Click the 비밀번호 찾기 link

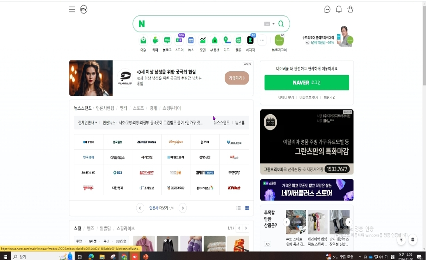[x=309, y=97]
